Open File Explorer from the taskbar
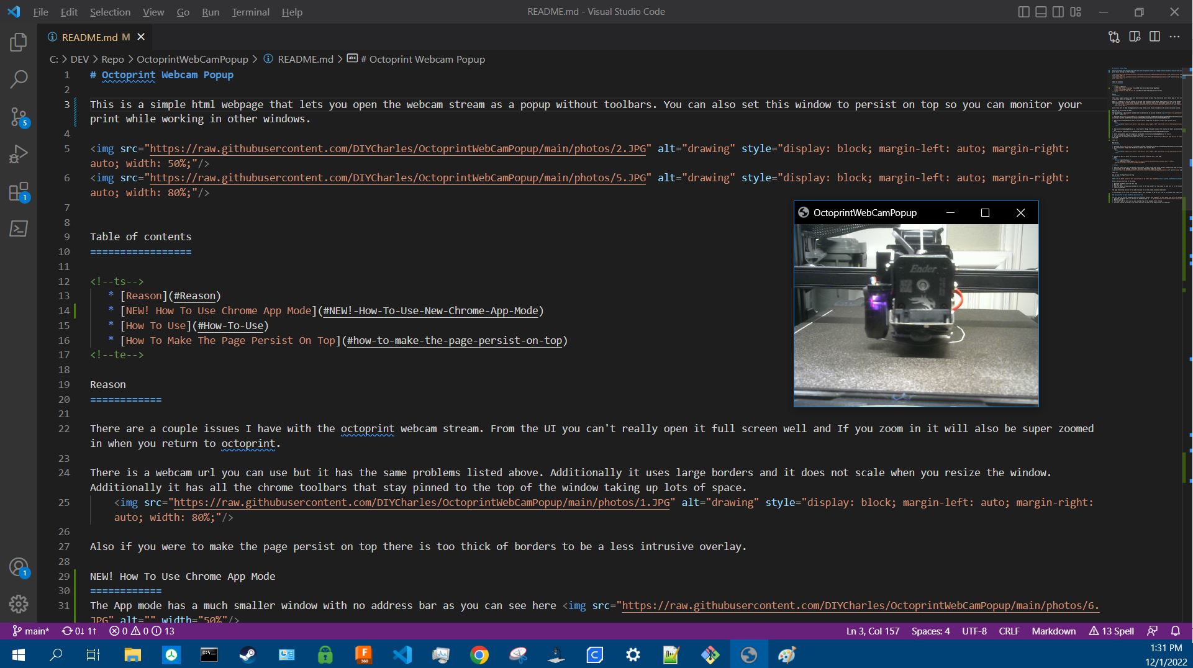Screen dimensions: 1193x668 (132, 654)
